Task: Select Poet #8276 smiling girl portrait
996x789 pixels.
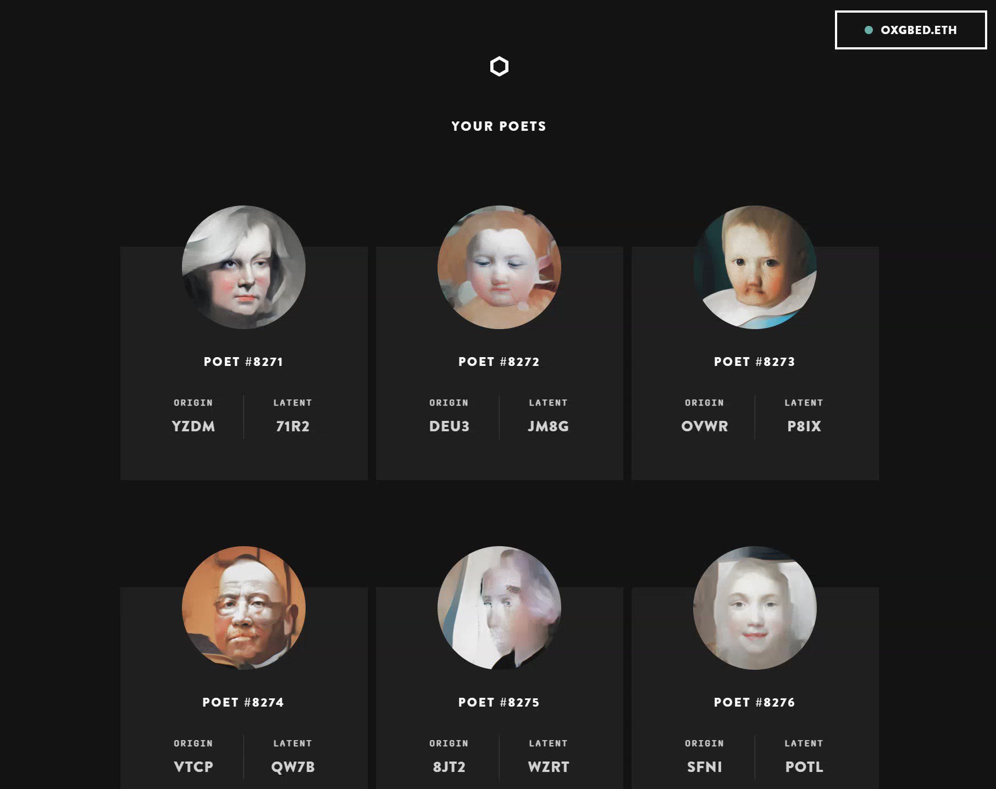Action: (x=755, y=608)
